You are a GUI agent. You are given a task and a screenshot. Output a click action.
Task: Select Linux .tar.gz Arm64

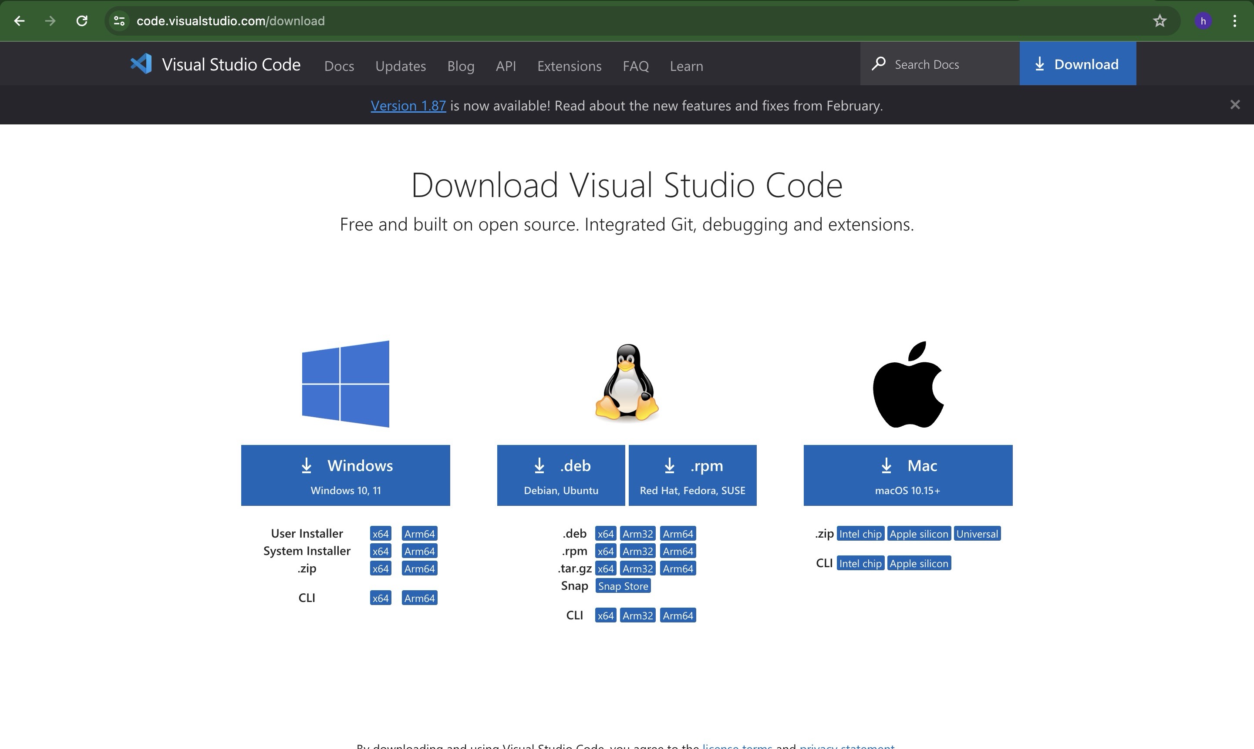pyautogui.click(x=678, y=568)
